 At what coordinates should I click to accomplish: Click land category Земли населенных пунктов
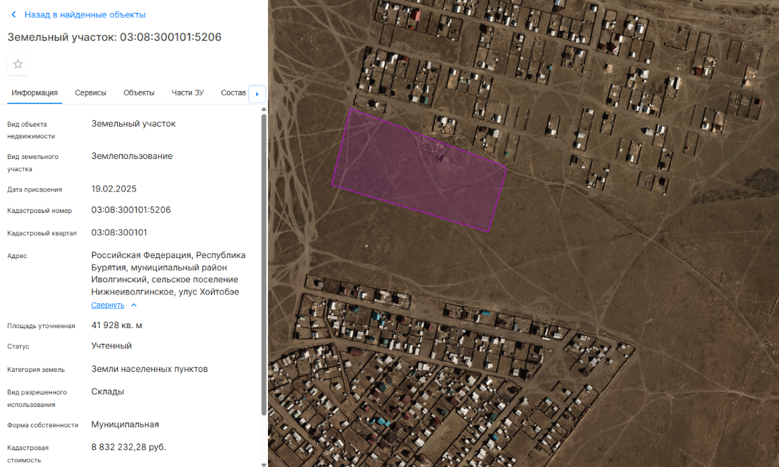(x=149, y=369)
